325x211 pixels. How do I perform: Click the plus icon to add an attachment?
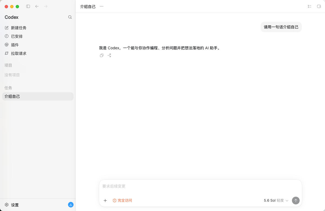[x=105, y=201]
